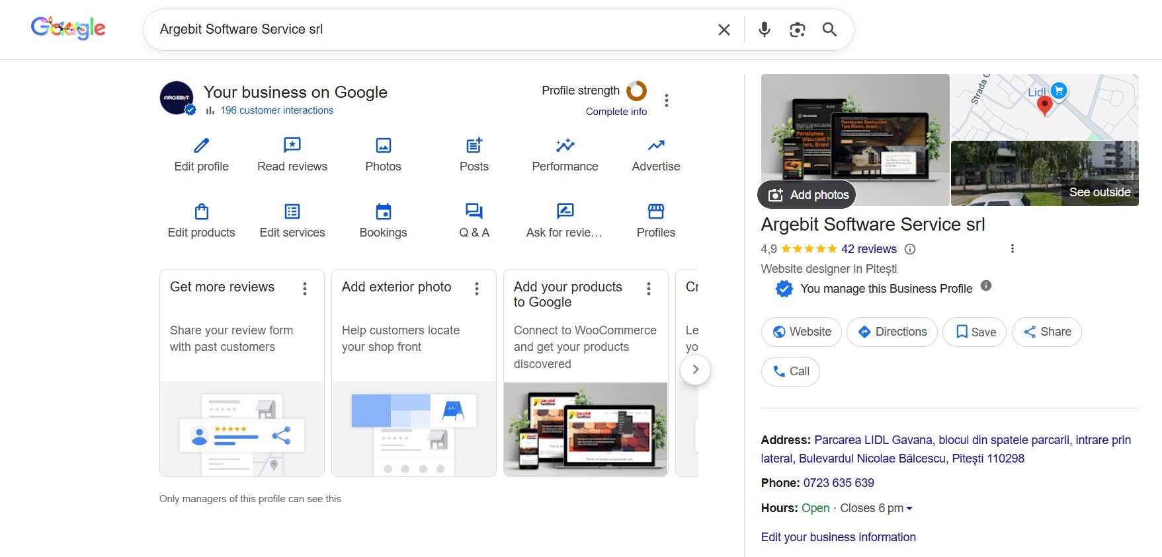Click the Add photos button
The width and height of the screenshot is (1162, 557).
tap(808, 195)
